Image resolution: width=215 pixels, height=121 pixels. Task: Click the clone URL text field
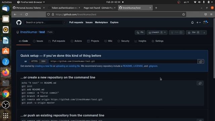123,61
